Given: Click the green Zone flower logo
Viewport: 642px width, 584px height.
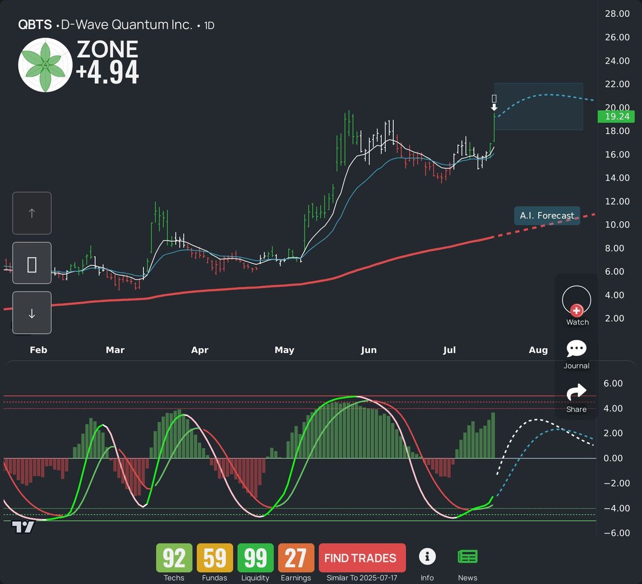Looking at the screenshot, I should 45,65.
